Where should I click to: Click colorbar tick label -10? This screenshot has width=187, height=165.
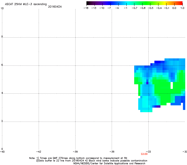pos(102,8)
